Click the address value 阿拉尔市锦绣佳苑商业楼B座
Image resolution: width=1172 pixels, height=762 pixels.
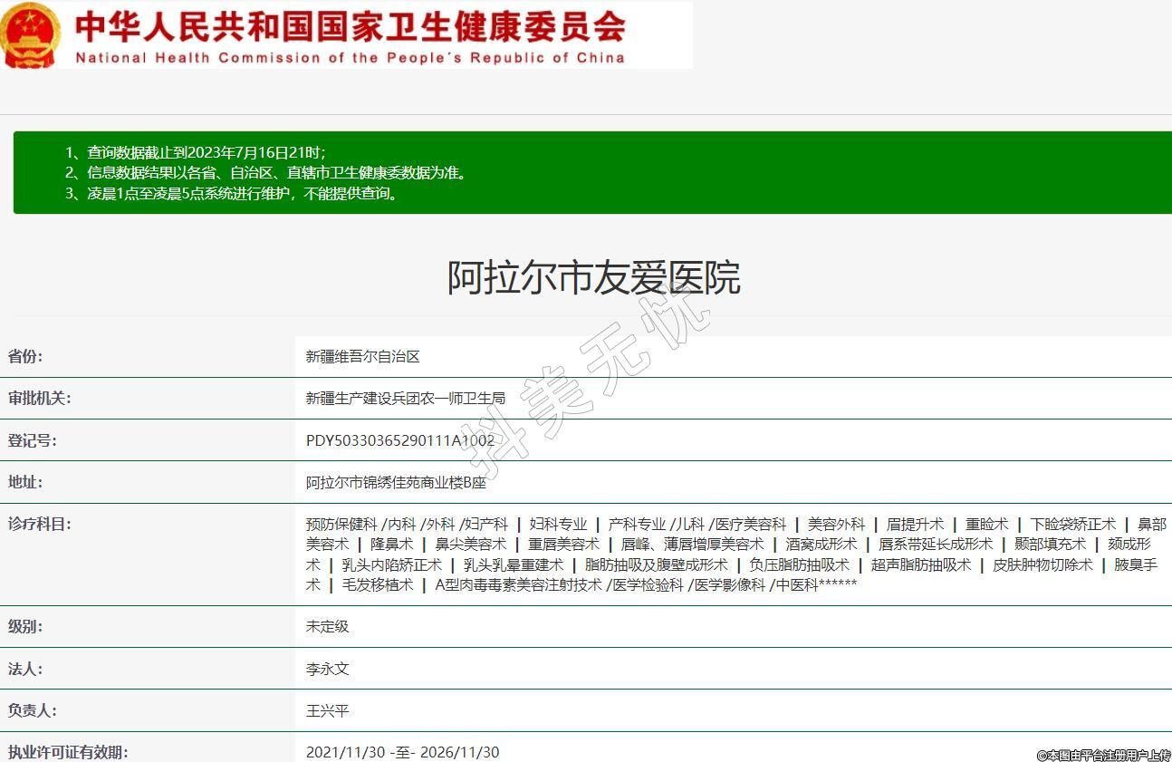[x=396, y=483]
